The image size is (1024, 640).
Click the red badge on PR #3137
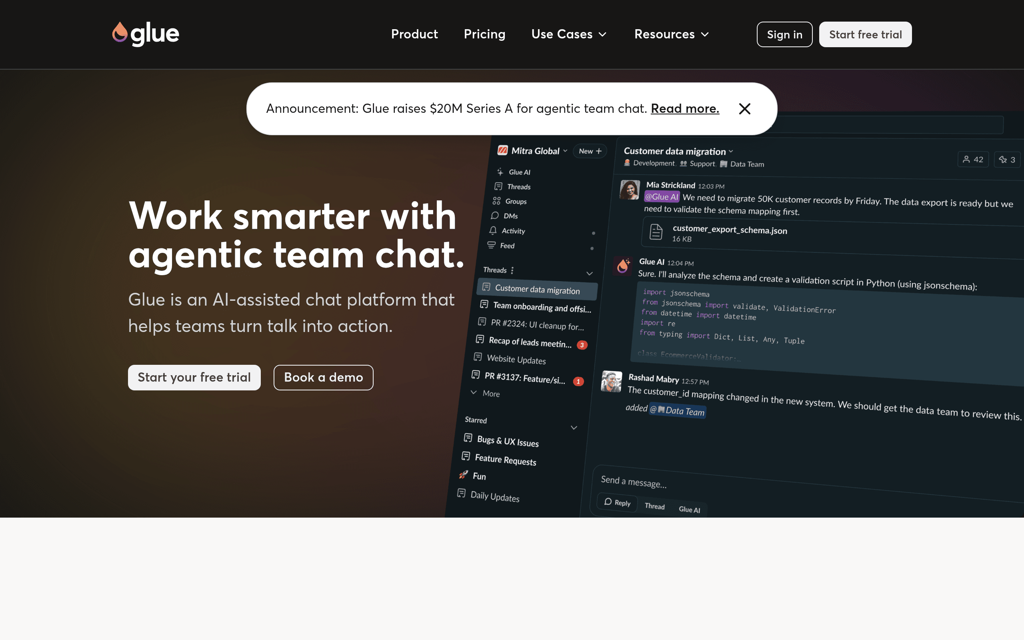(x=578, y=381)
